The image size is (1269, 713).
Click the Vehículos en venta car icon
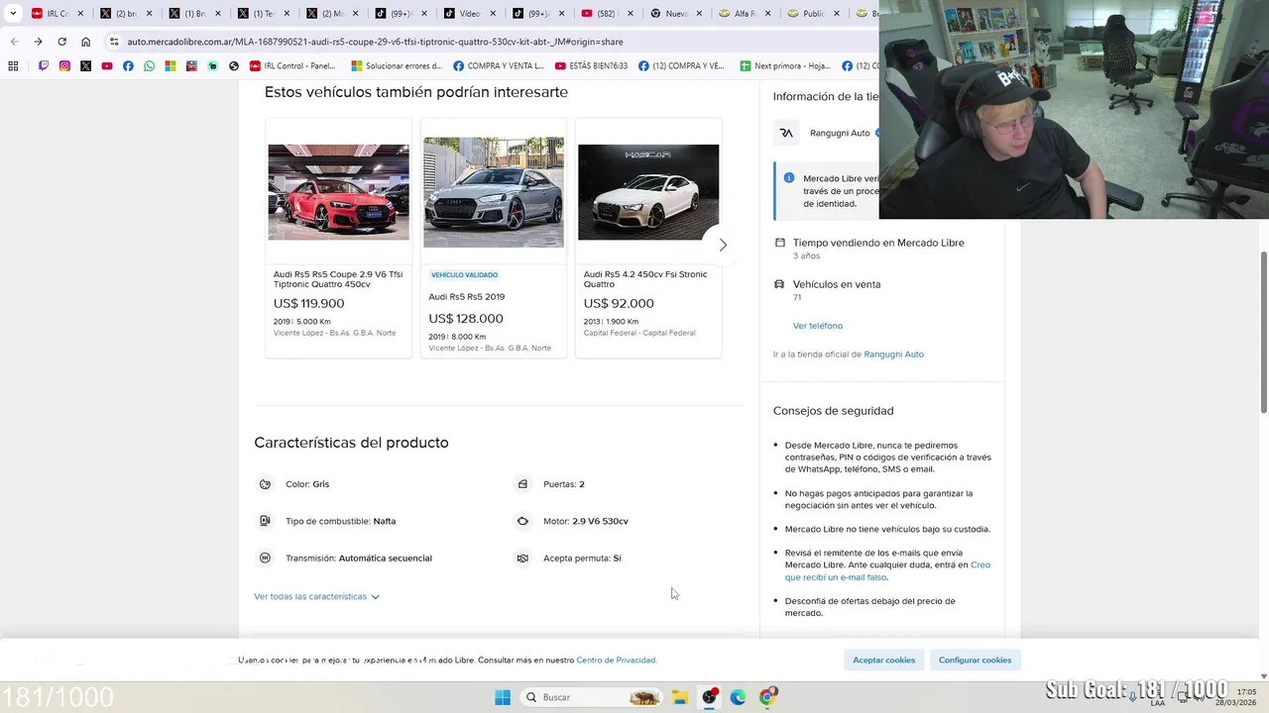[779, 284]
